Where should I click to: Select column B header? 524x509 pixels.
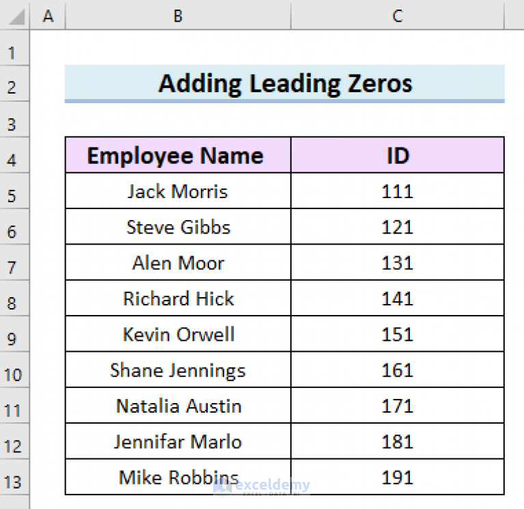coord(178,16)
